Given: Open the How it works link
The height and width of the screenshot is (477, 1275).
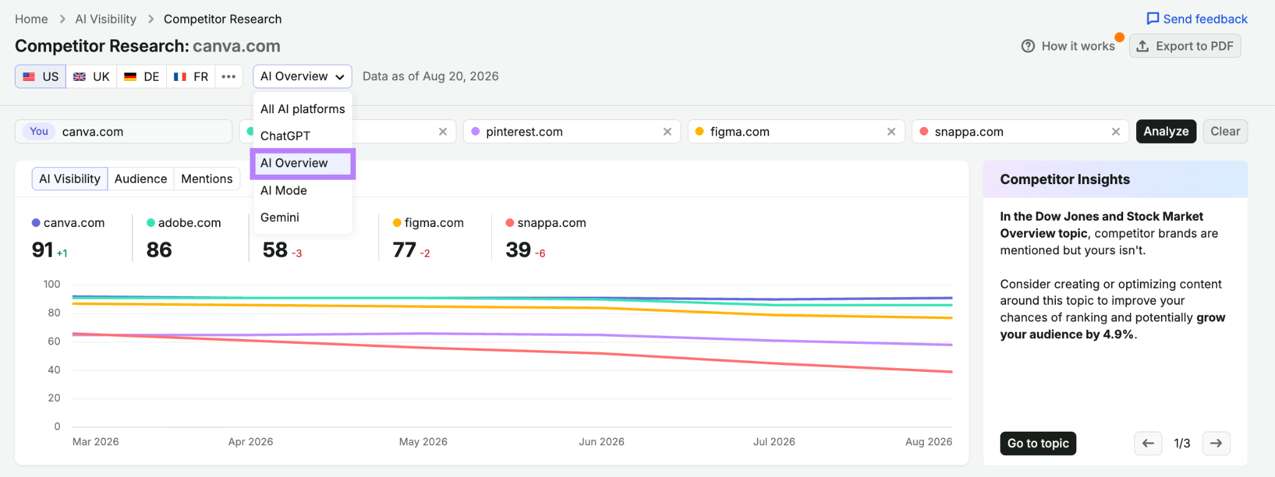Looking at the screenshot, I should (x=1068, y=46).
